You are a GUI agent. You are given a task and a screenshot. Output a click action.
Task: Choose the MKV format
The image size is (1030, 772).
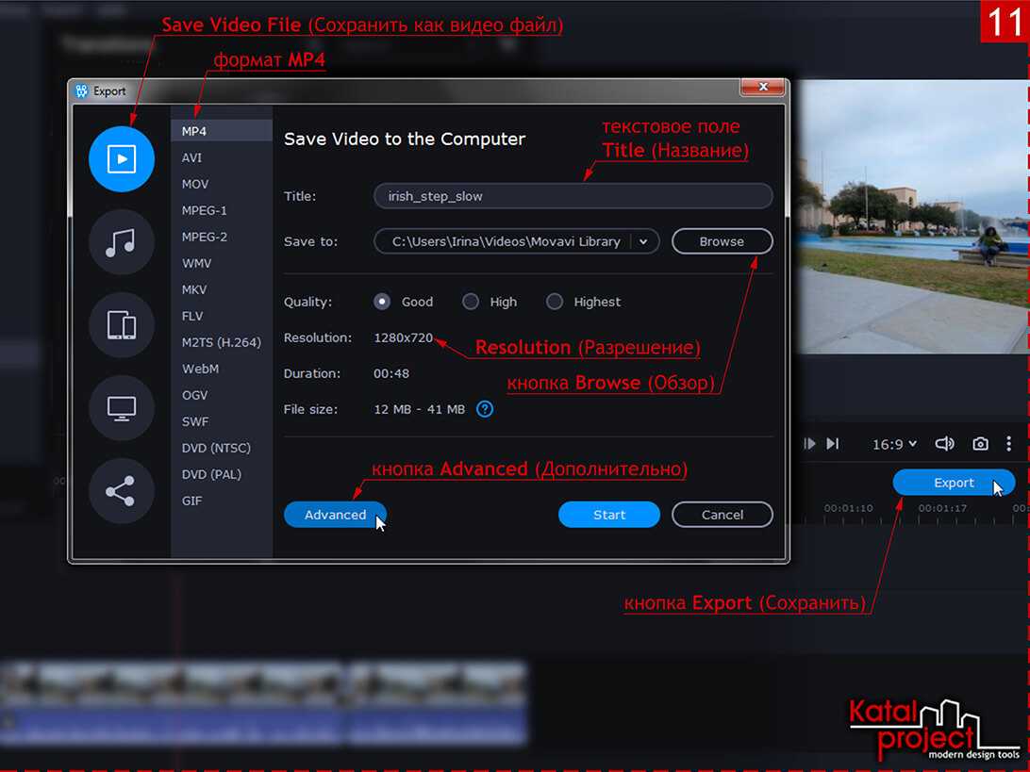[194, 289]
